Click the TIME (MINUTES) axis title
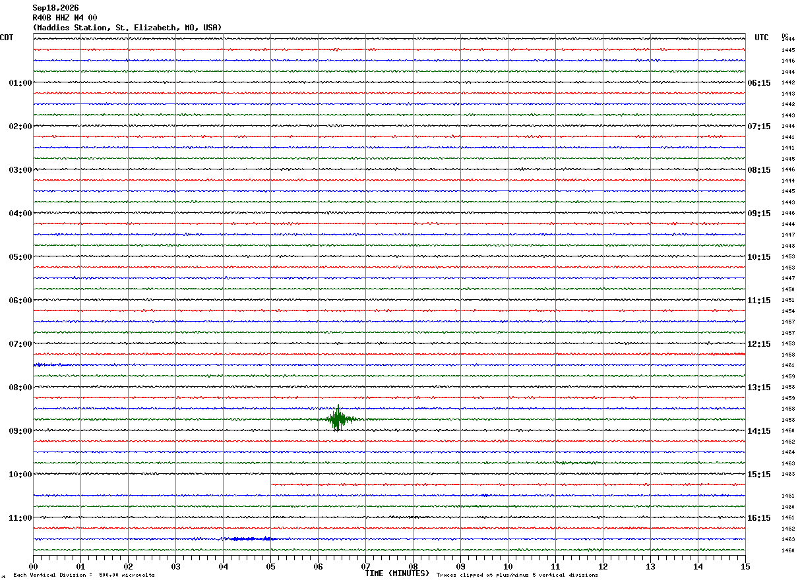 397,573
